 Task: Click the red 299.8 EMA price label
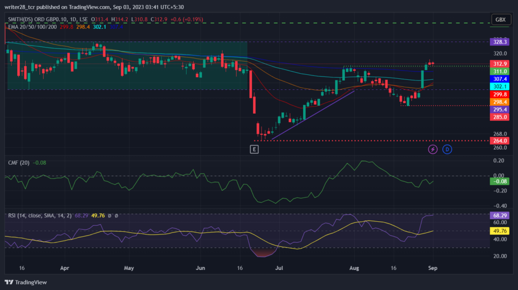point(499,94)
